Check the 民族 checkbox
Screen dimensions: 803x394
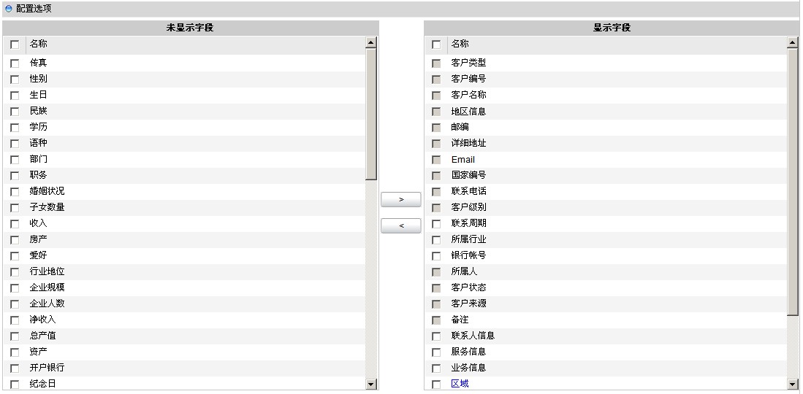point(15,112)
